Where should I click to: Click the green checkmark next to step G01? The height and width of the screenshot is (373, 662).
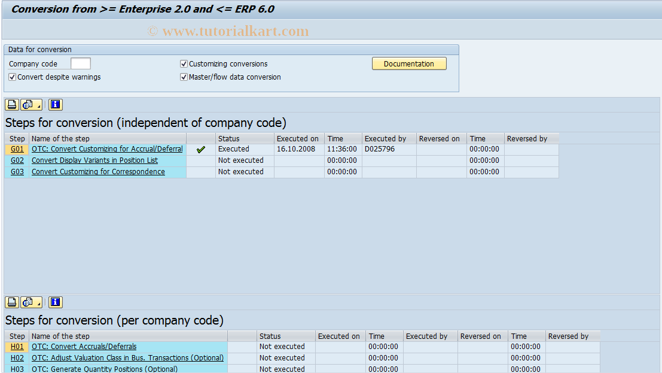tap(200, 148)
